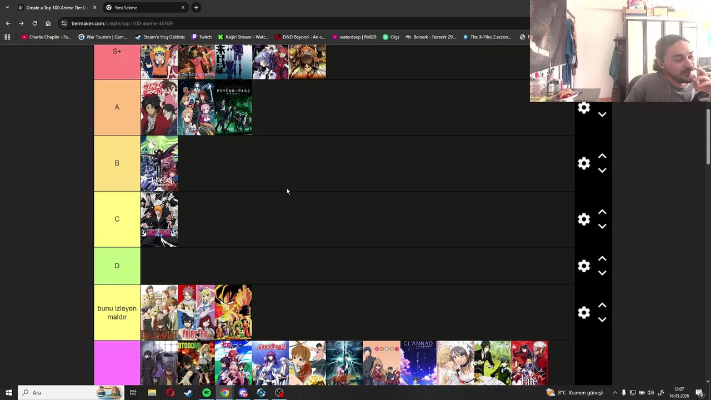Close the 'Yeni Sekme' tab
Image resolution: width=711 pixels, height=400 pixels.
[x=183, y=8]
